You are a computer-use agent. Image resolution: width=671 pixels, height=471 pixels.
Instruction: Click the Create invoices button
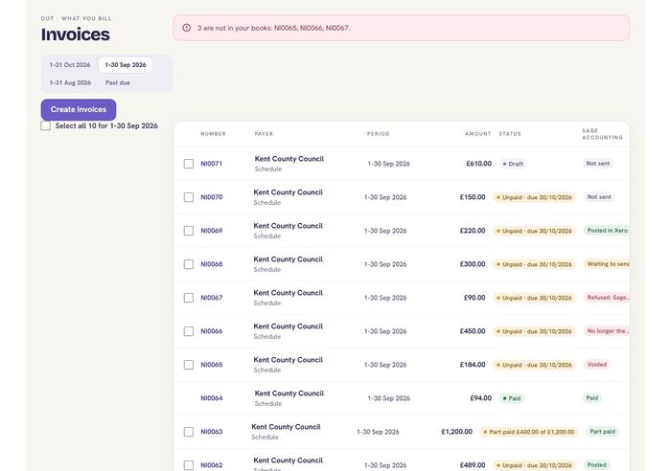(79, 109)
